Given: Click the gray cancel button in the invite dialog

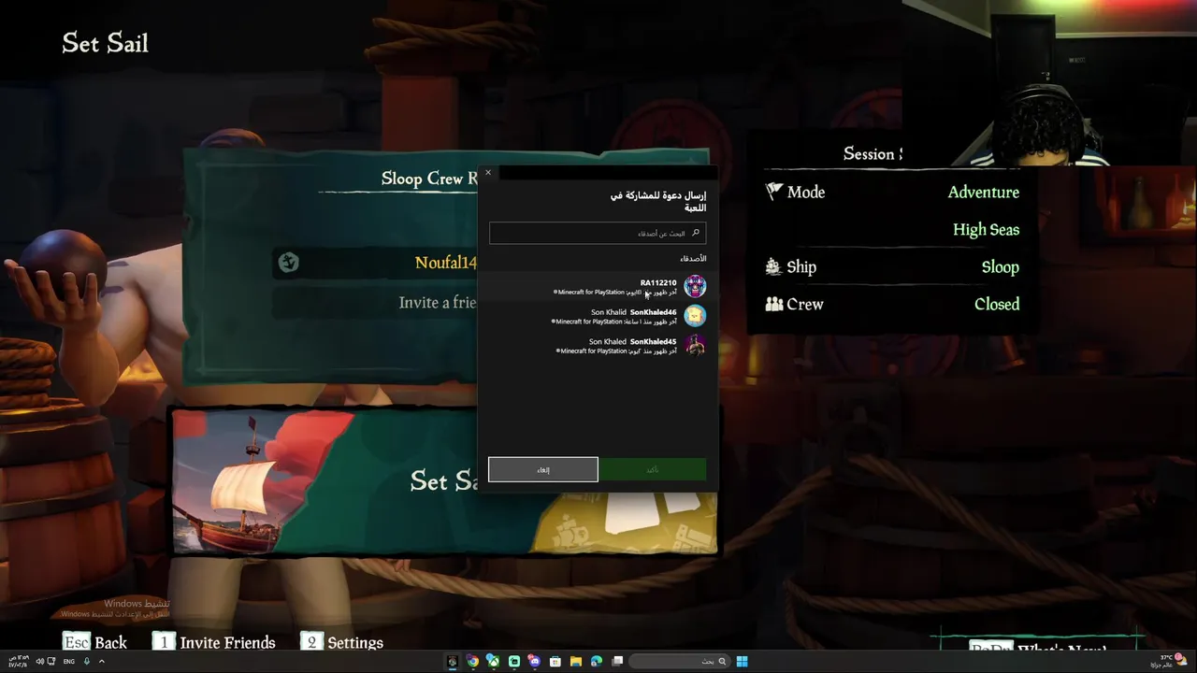Looking at the screenshot, I should click(x=543, y=469).
